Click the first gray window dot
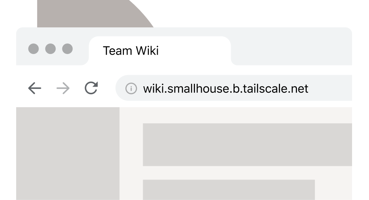This screenshot has height=200, width=369. [x=34, y=49]
